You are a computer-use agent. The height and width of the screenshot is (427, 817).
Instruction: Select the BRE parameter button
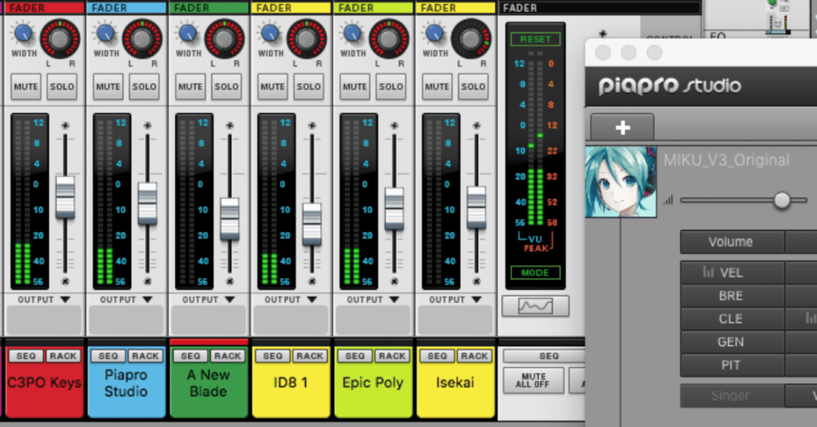tap(731, 296)
